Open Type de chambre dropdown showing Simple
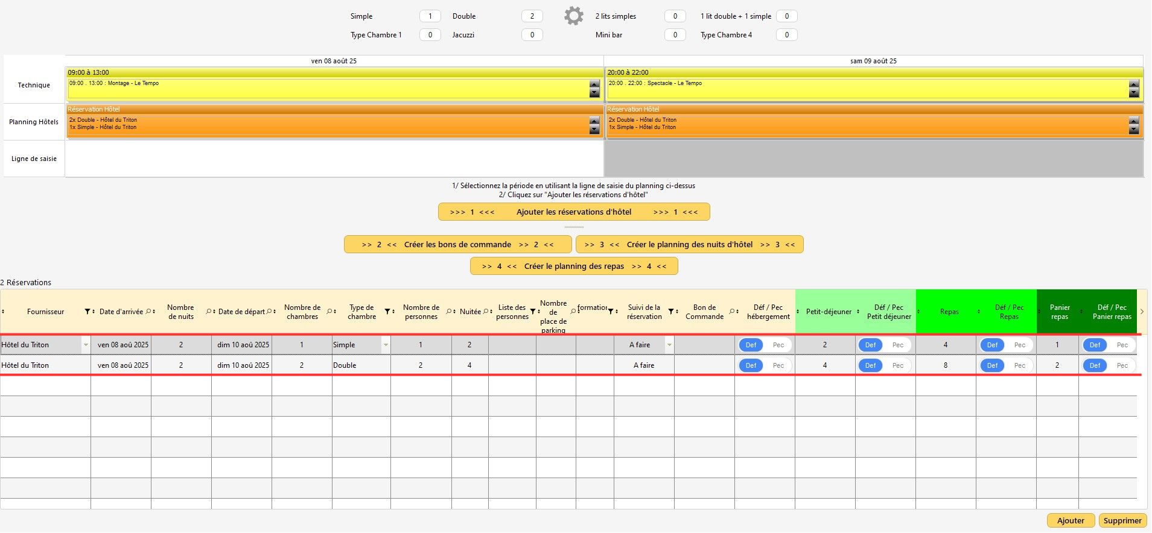The height and width of the screenshot is (533, 1152). click(386, 345)
